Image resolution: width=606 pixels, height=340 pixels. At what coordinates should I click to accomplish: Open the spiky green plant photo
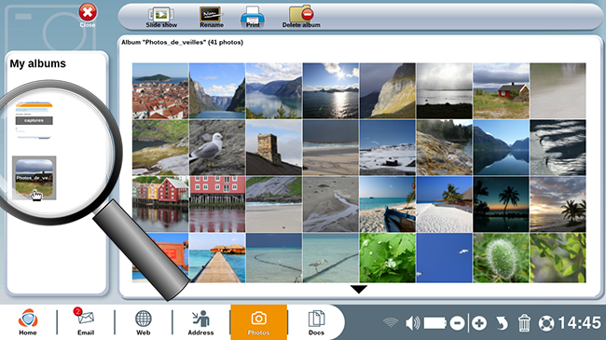[501, 258]
